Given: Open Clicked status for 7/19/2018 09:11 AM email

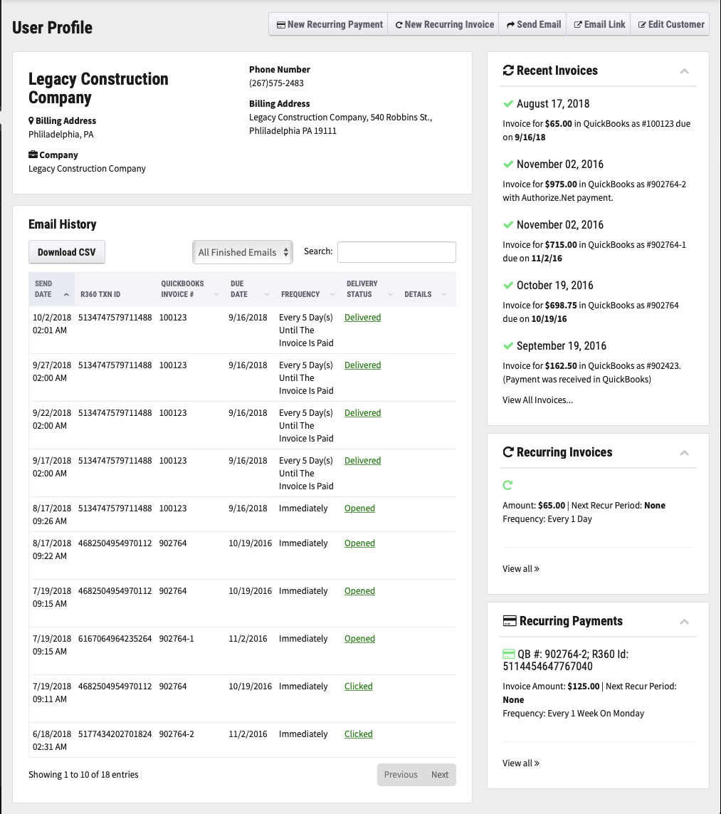Looking at the screenshot, I should (x=359, y=687).
